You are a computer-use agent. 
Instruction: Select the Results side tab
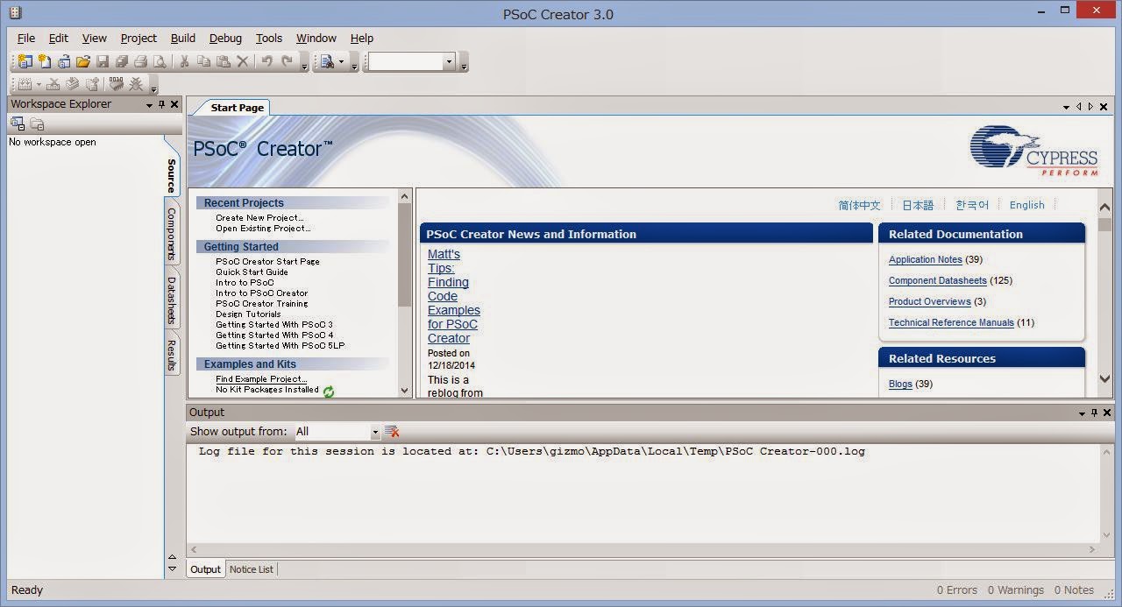pos(172,355)
